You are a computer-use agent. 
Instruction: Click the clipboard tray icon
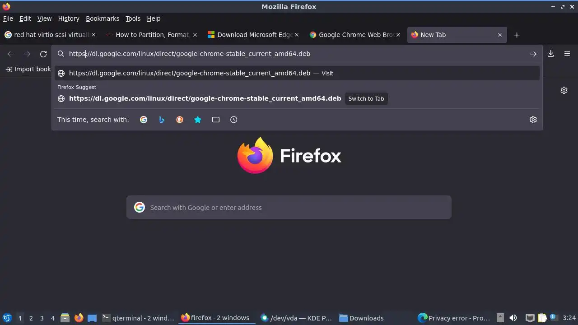[x=542, y=318]
